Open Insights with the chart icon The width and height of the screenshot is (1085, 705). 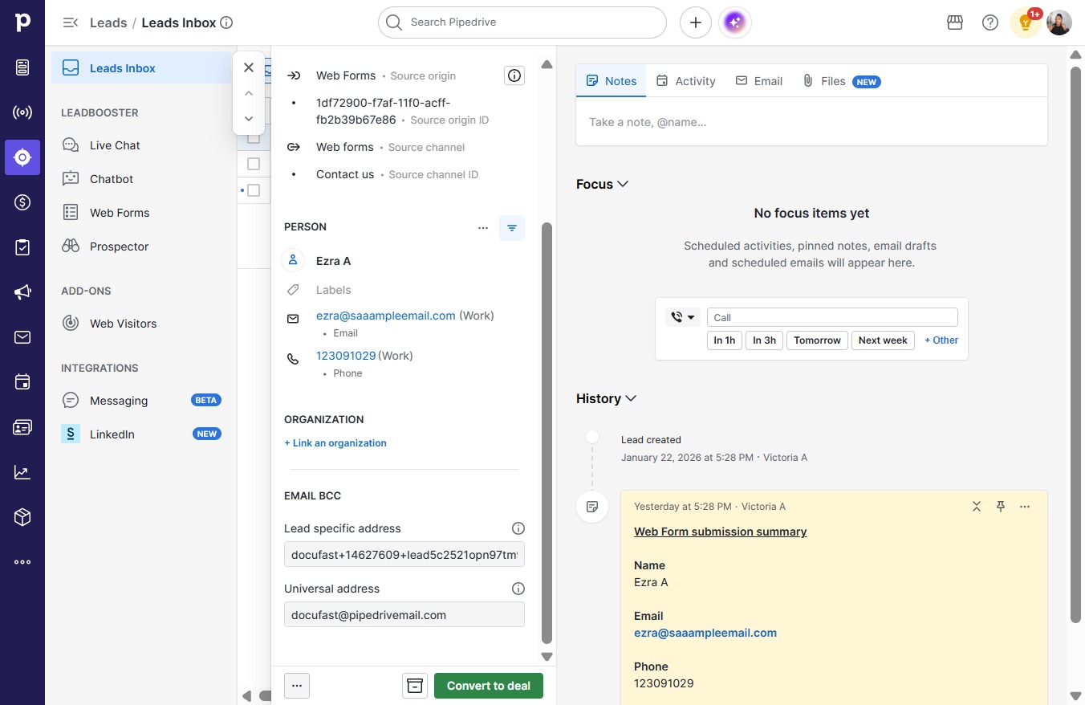22,472
